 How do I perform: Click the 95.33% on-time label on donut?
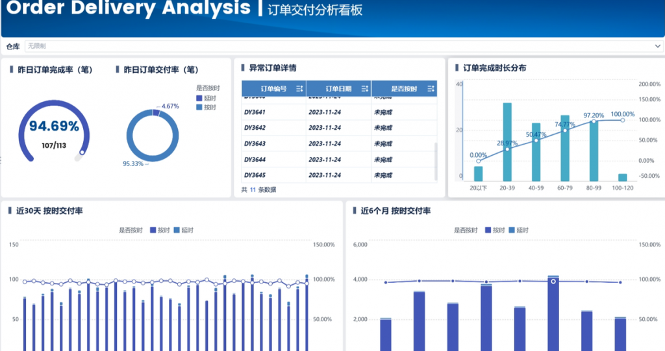pyautogui.click(x=133, y=163)
